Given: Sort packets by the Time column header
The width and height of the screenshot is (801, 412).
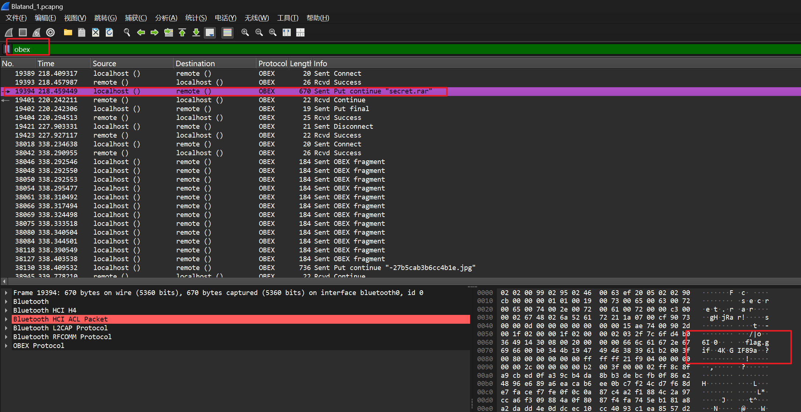Looking at the screenshot, I should pyautogui.click(x=46, y=63).
